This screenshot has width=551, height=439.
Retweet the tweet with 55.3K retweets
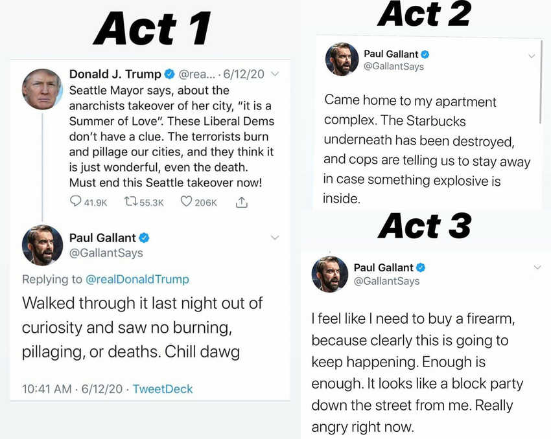[132, 203]
